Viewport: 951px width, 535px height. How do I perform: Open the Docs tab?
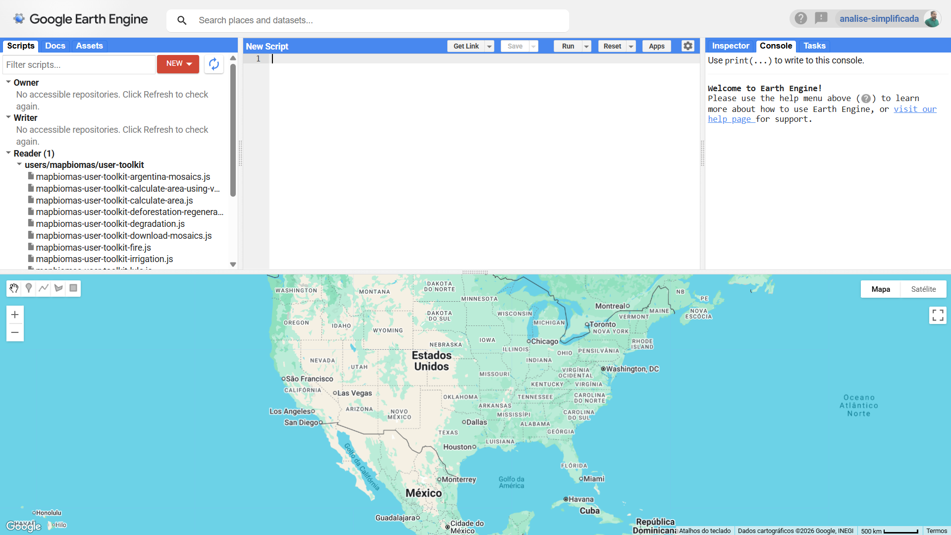(x=55, y=46)
